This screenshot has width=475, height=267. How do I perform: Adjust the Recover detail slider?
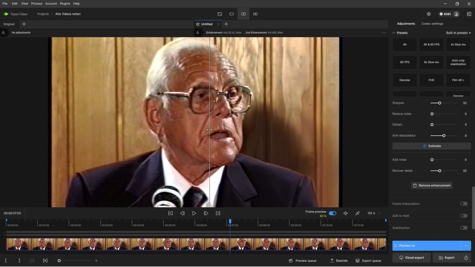pyautogui.click(x=440, y=171)
